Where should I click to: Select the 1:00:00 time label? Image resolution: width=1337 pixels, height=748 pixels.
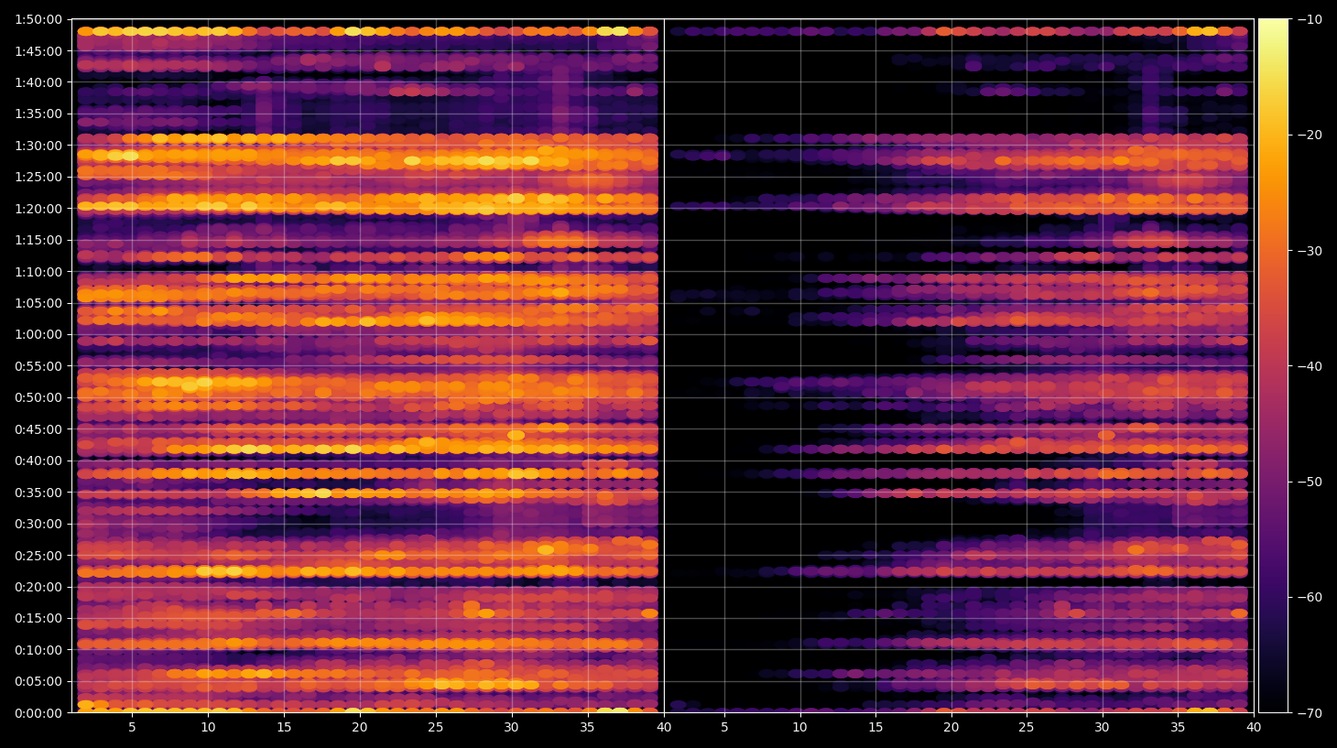coord(38,334)
